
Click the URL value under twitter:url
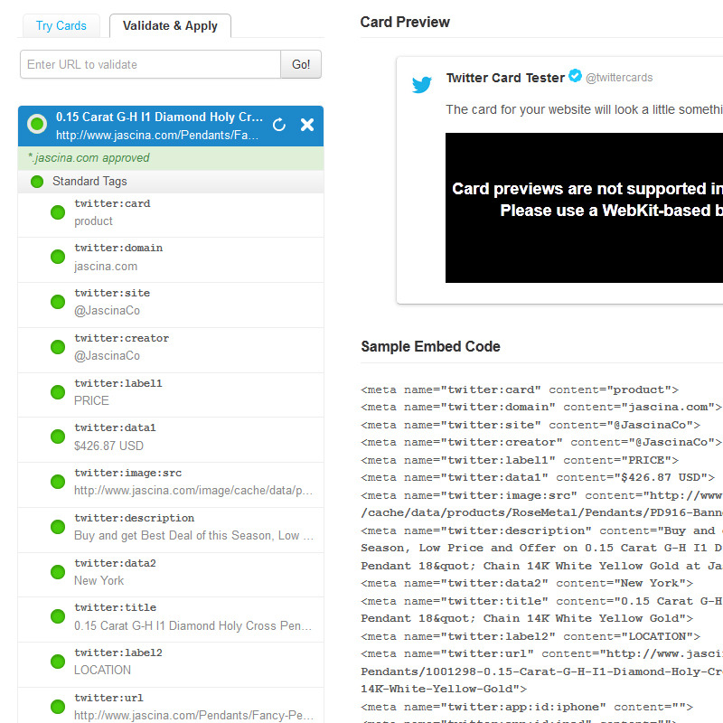tap(193, 716)
